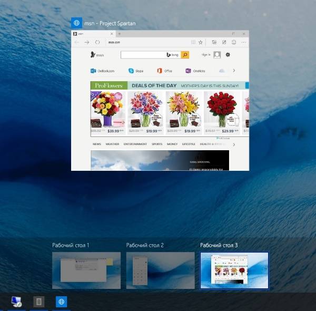The image size is (316, 311).
Task: Switch to Рабочий стол 3 thumbnail
Action: point(234,270)
